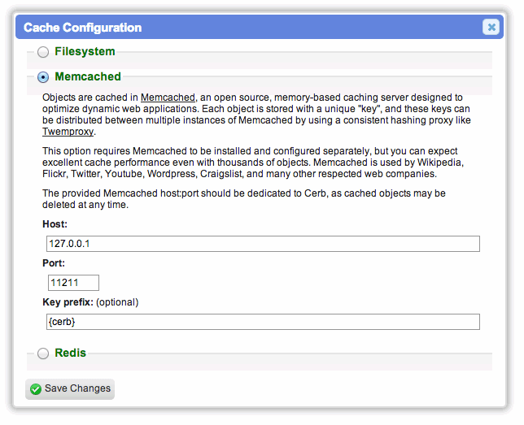Image resolution: width=524 pixels, height=425 pixels.
Task: Click the paragraph starting with This option requires
Action: coord(253,163)
